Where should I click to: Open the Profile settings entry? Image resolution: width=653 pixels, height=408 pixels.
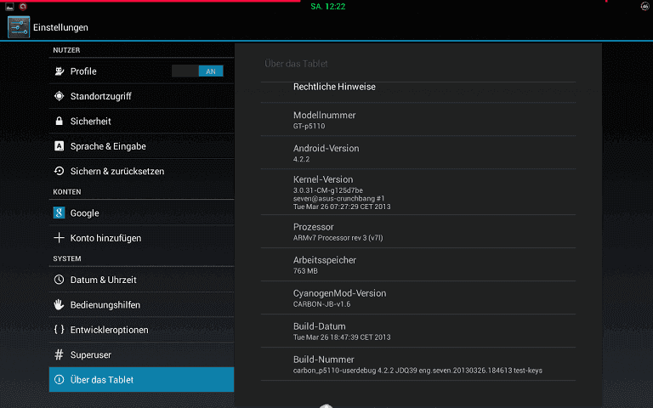pos(141,71)
